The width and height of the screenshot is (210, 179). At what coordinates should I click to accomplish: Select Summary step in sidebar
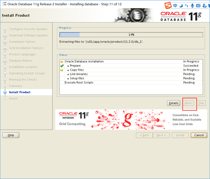(16, 86)
